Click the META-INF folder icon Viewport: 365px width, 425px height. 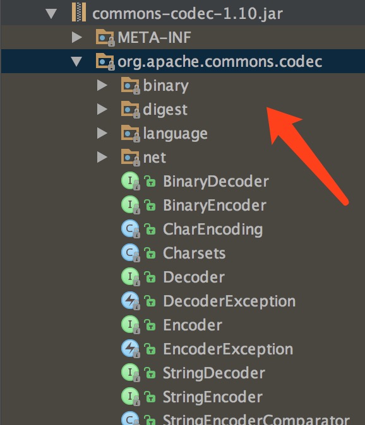[x=105, y=37]
